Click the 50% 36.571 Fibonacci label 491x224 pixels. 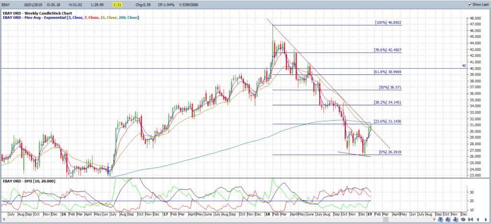click(x=390, y=88)
